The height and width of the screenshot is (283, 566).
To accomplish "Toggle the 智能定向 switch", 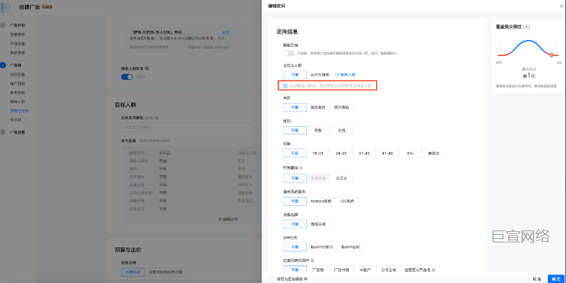I will pos(289,53).
